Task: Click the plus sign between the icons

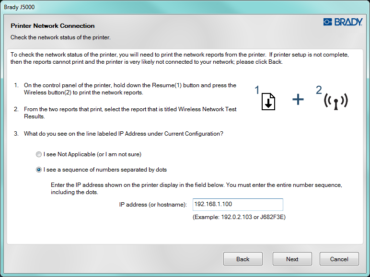Action: [298, 100]
